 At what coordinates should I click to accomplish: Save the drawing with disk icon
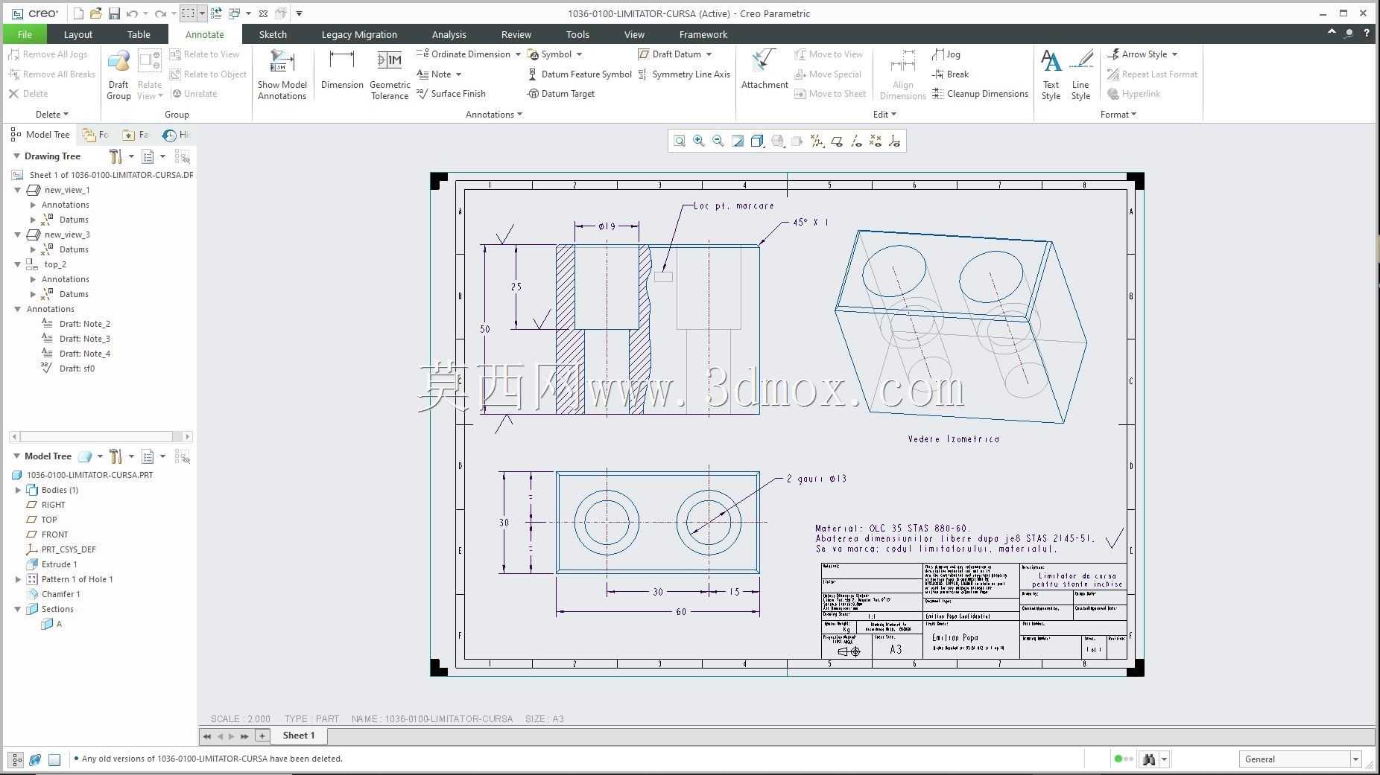pos(114,13)
